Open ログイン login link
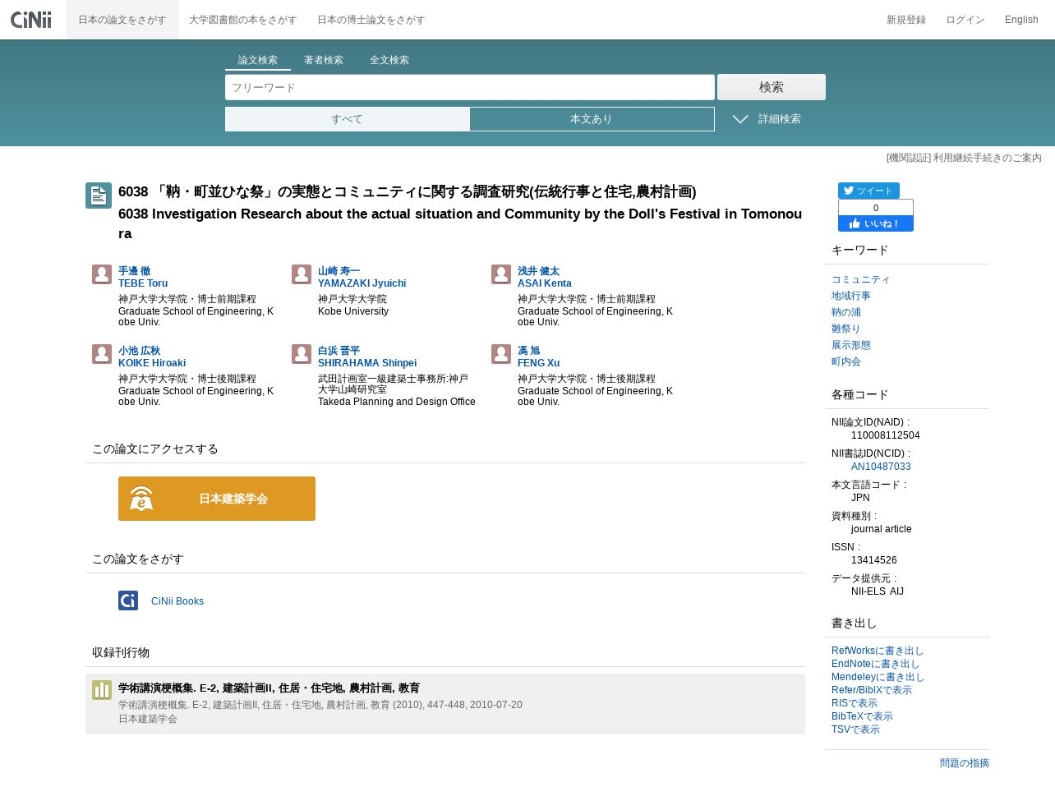The height and width of the screenshot is (796, 1055). coord(965,20)
